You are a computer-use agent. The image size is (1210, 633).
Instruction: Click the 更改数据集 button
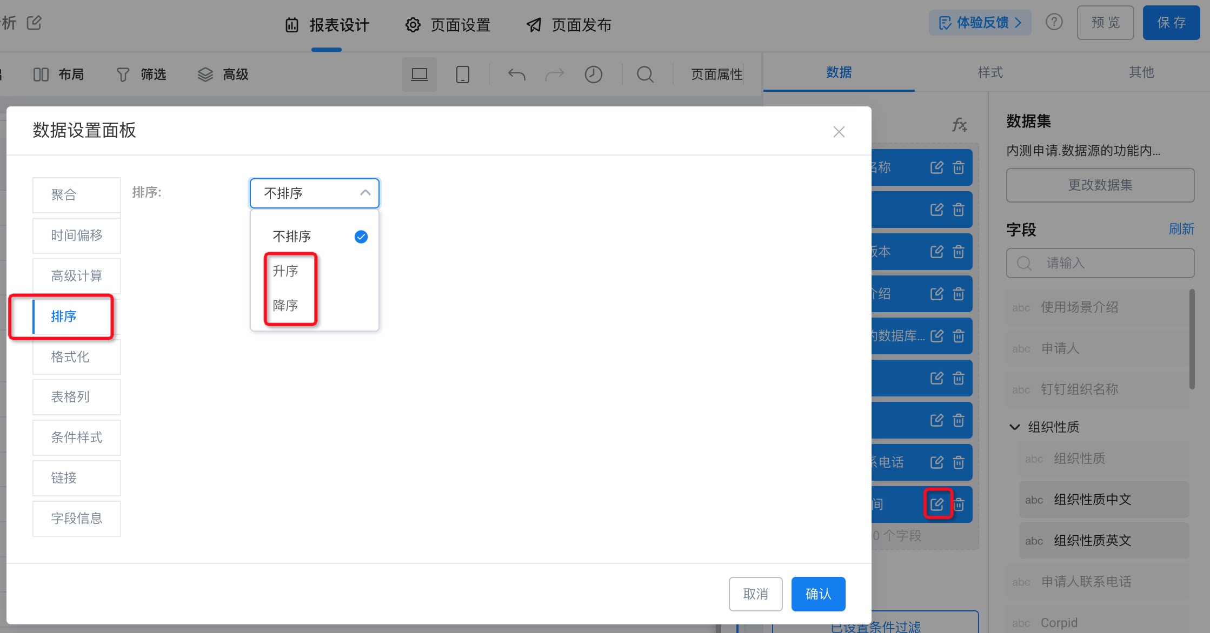1100,185
